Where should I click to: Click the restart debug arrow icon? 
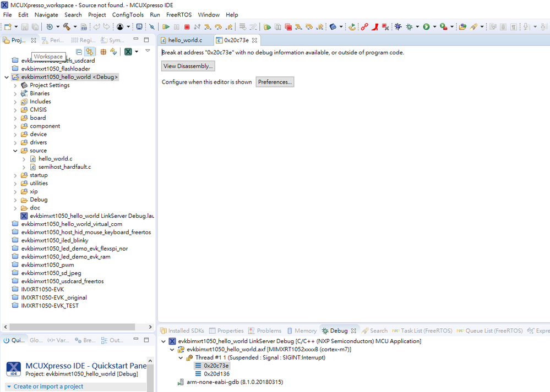point(352,26)
